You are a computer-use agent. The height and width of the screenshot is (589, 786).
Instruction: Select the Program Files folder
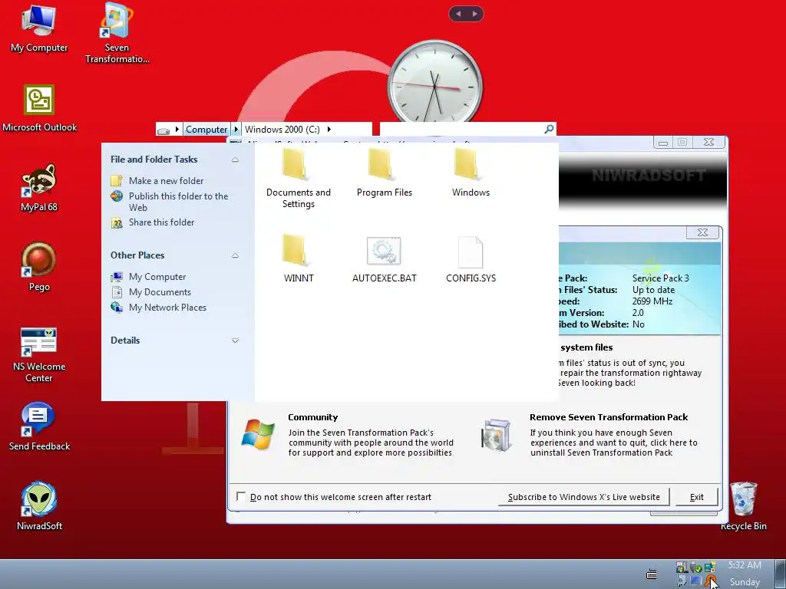pos(384,173)
